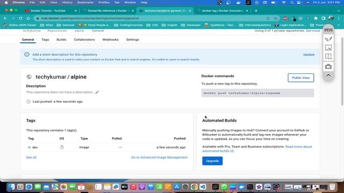Switch to the docker tag documentation tab
This screenshot has height=193, width=344.
222,11
